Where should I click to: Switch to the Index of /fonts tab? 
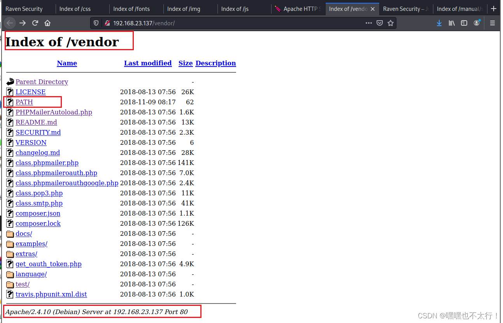pyautogui.click(x=136, y=9)
